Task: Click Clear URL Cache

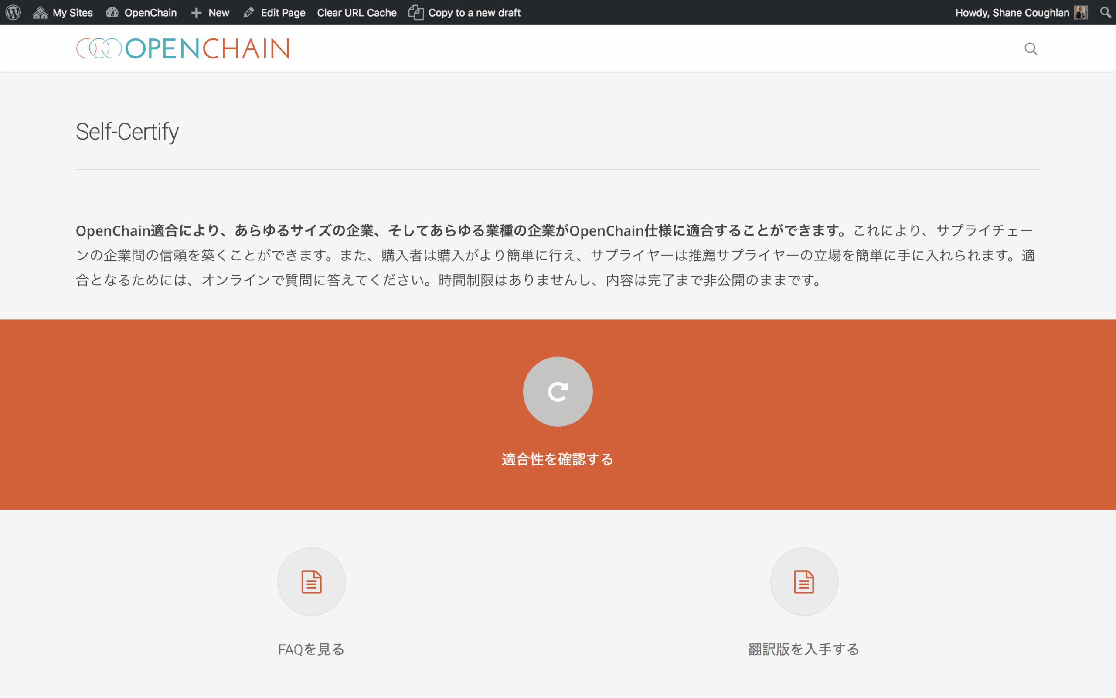Action: pos(357,13)
